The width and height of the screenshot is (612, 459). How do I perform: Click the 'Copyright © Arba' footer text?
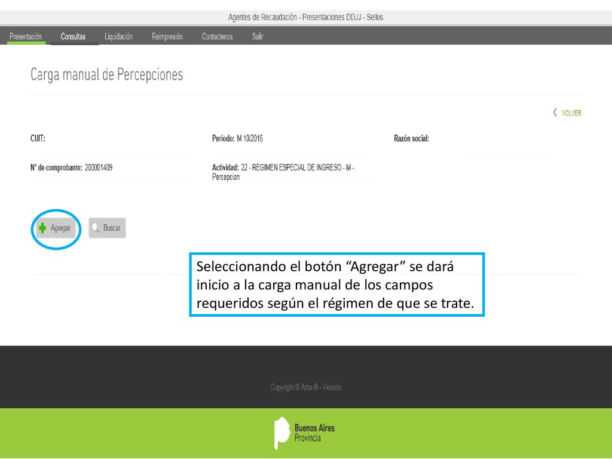(x=306, y=387)
